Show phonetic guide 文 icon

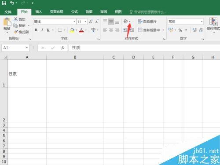pos(93,30)
